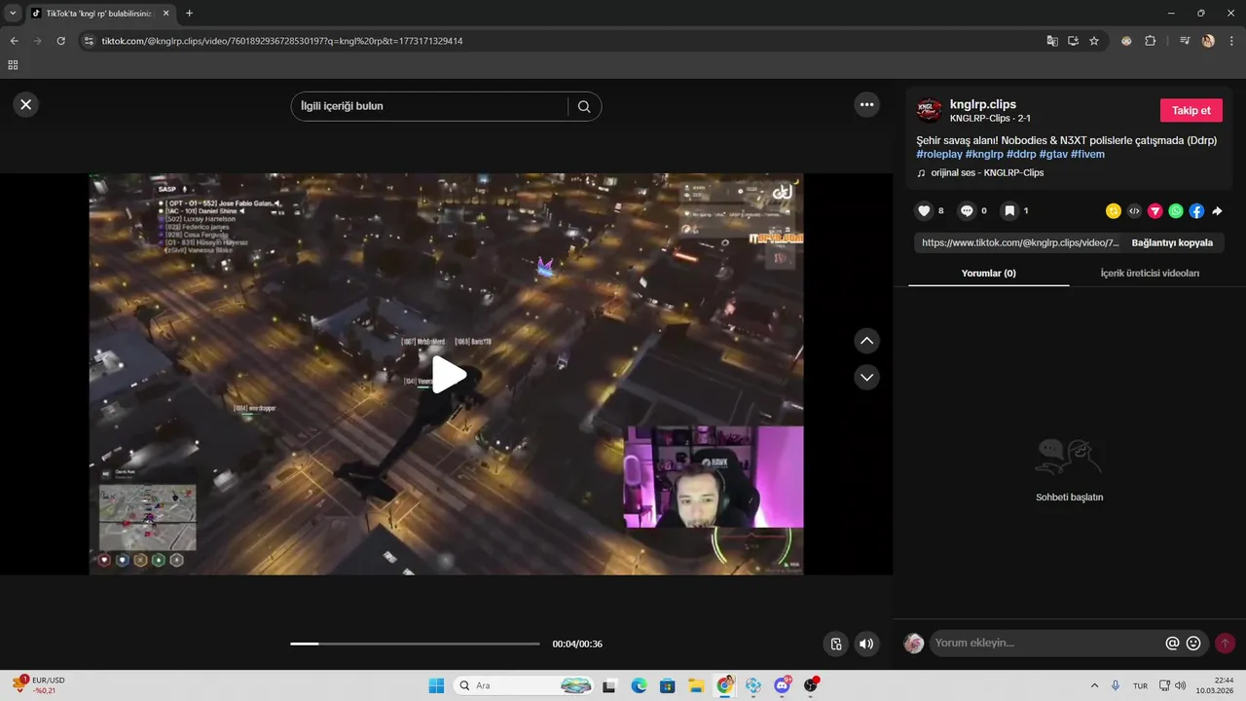1246x701 pixels.
Task: Open File Explorer from the taskbar
Action: click(695, 685)
